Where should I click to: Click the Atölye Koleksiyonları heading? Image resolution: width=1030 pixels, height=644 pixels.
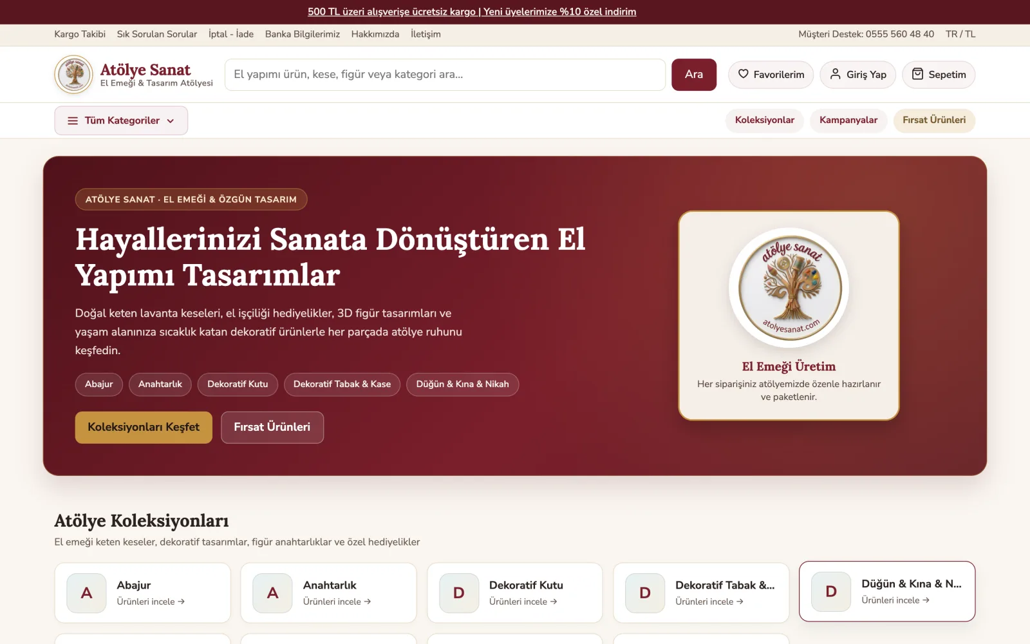[142, 520]
